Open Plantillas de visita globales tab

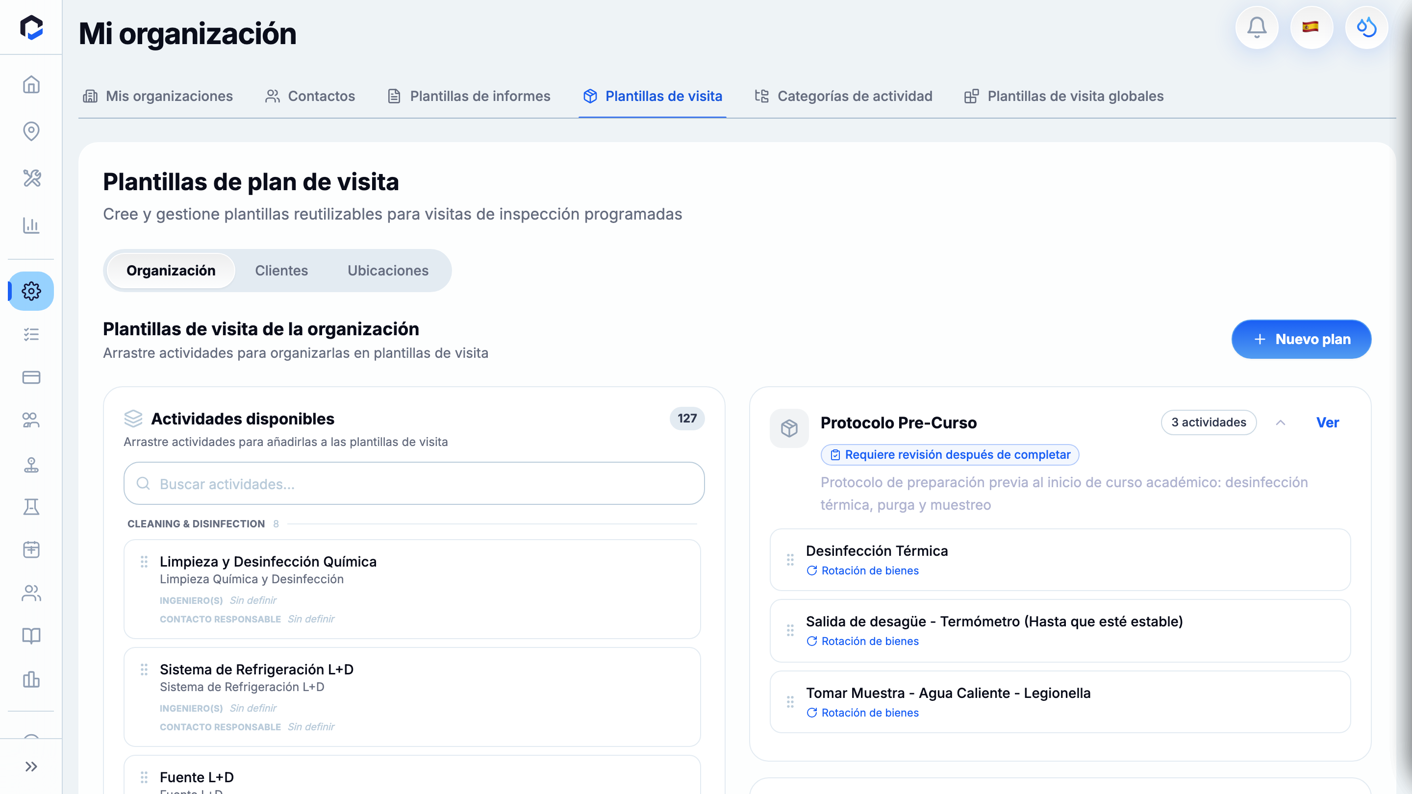[1064, 97]
